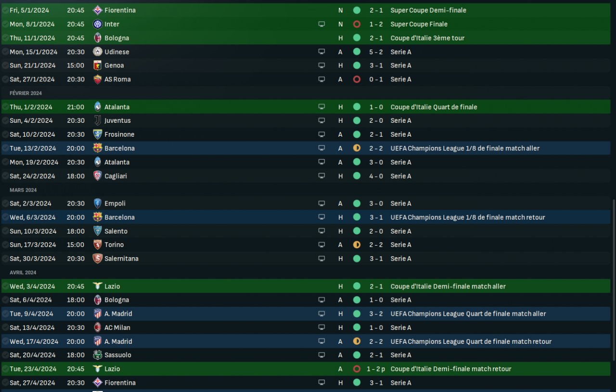This screenshot has width=616, height=392.
Task: Click the TV broadcast icon on Udinese row
Action: [x=321, y=52]
